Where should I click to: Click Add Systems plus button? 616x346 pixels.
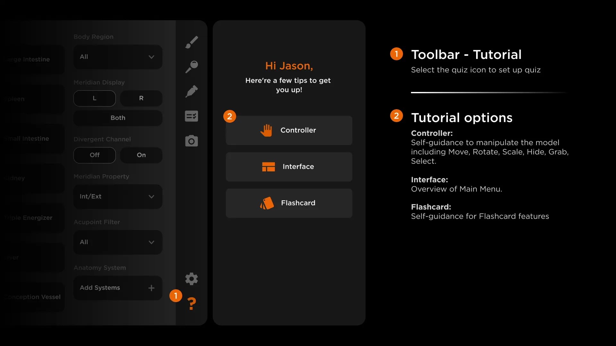point(151,288)
